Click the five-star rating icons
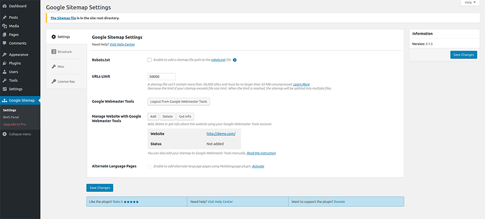Image resolution: width=485 pixels, height=219 pixels. [x=131, y=202]
